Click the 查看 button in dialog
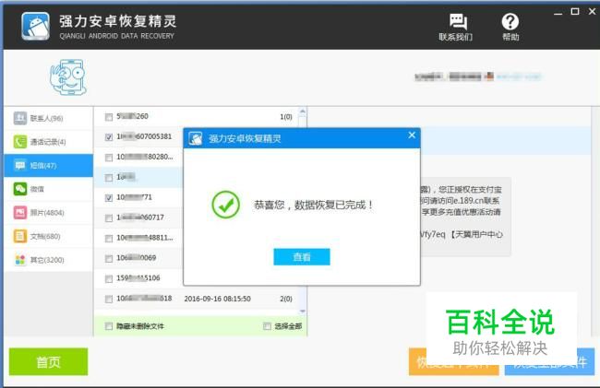600x388 pixels. pyautogui.click(x=302, y=257)
